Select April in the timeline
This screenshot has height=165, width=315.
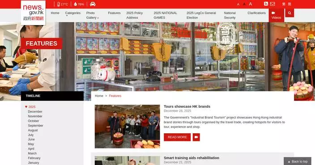(x=31, y=149)
